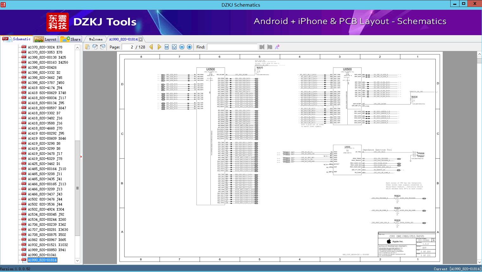The width and height of the screenshot is (482, 272).
Task: Click the PDF icon beside A1932_820-01521 X1032
Action: 24,245
